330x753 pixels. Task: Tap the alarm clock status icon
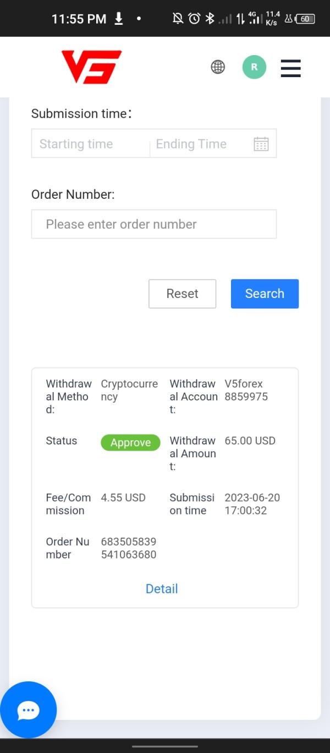194,19
